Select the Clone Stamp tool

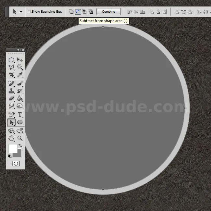11,91
